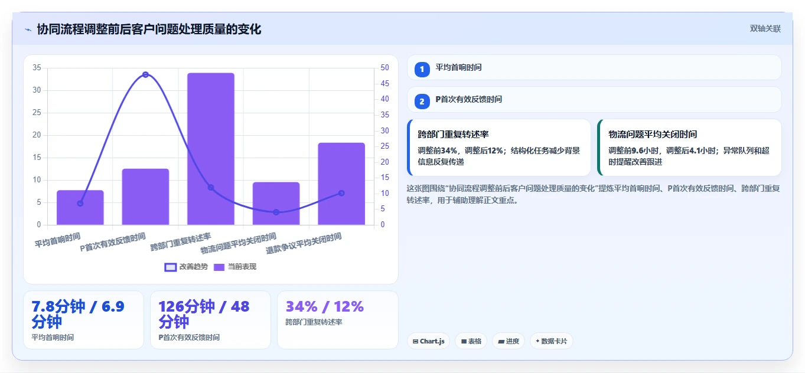The width and height of the screenshot is (805, 373).
Task: Click the 当前表现 purple legend swatch
Action: click(x=219, y=267)
